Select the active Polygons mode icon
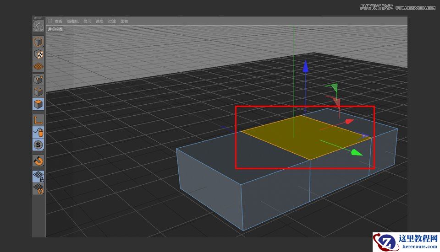Screen dimensions: 440x252 click(x=38, y=104)
